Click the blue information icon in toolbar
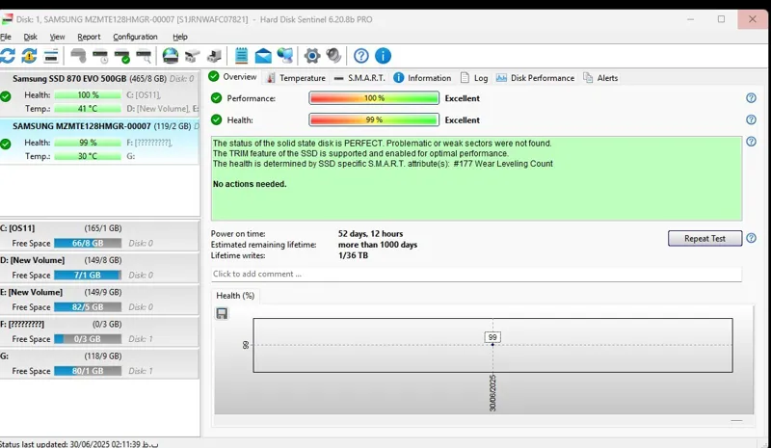771x448 pixels. [383, 56]
